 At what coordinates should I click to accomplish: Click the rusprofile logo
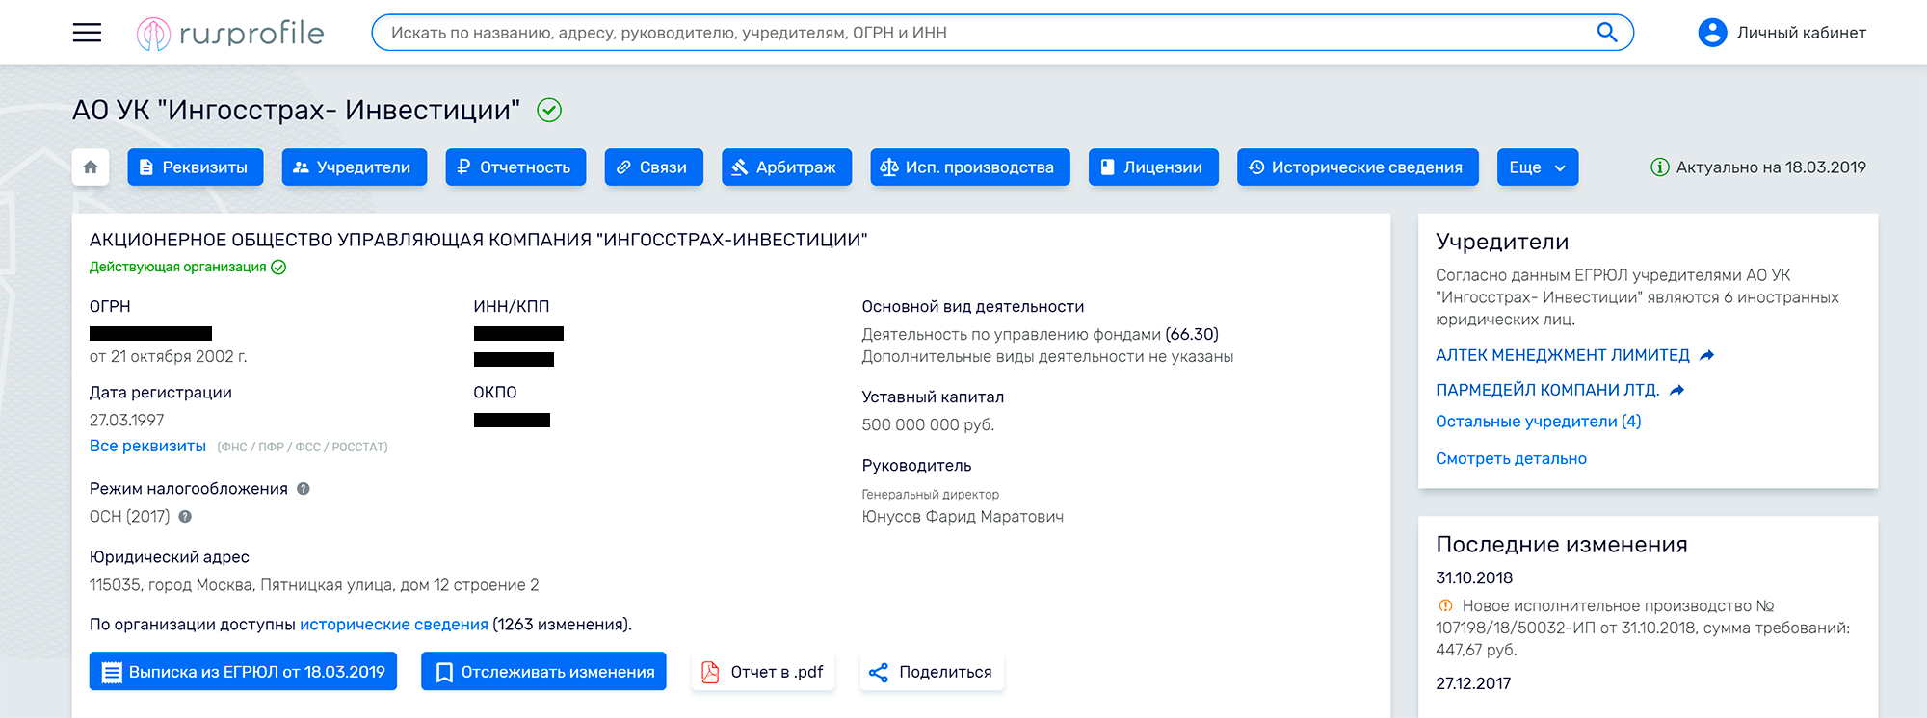(230, 34)
